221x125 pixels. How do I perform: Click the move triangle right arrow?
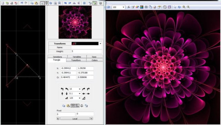tap(88, 94)
